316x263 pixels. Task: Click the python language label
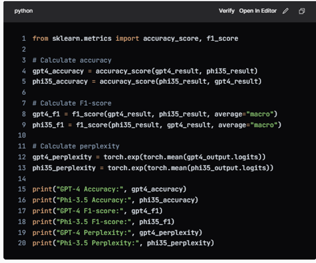click(x=24, y=11)
